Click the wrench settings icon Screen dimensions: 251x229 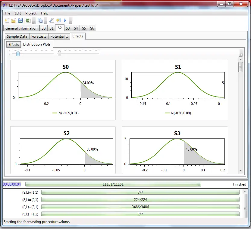[x=52, y=20]
